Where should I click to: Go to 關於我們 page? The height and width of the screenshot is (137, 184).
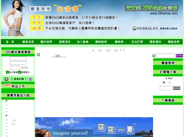click(x=46, y=42)
